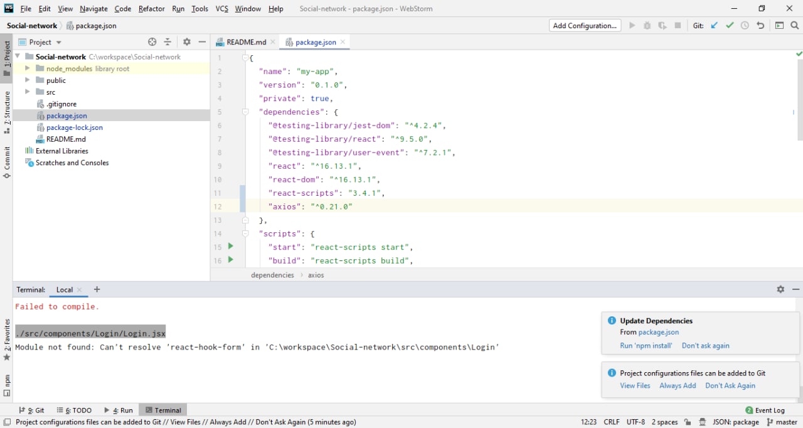The width and height of the screenshot is (803, 428).
Task: Open CRLF line separator selector
Action: 612,422
